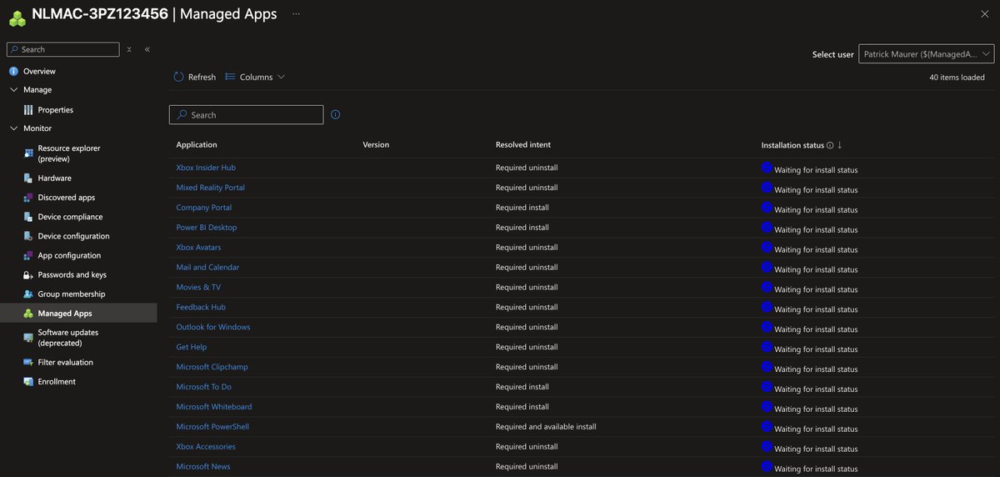This screenshot has width=1000, height=477.
Task: Open Discovered apps in the sidebar
Action: click(67, 198)
